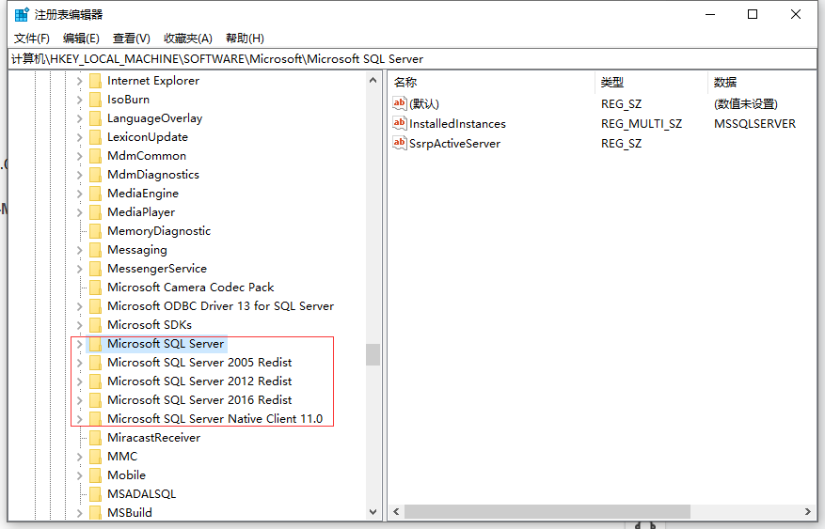The width and height of the screenshot is (825, 529).
Task: Open the 查看(V) menu
Action: click(x=132, y=39)
